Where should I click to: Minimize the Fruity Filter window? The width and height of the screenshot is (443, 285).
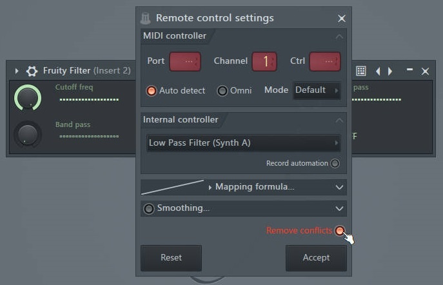pyautogui.click(x=409, y=70)
